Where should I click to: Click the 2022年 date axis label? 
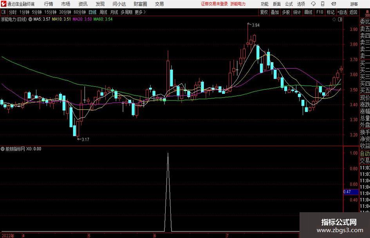pyautogui.click(x=8, y=236)
